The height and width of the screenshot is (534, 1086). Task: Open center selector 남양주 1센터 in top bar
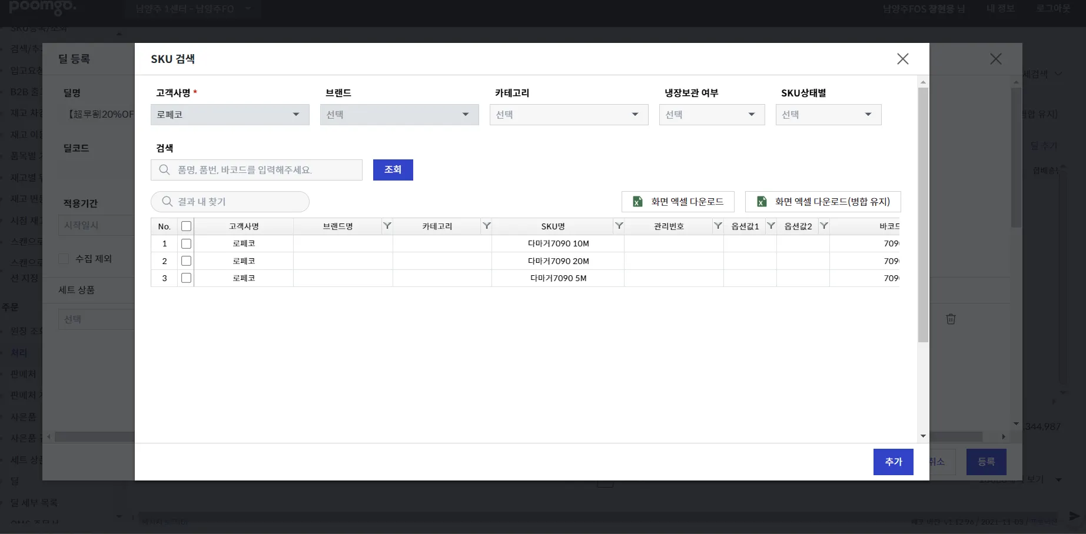pyautogui.click(x=192, y=9)
